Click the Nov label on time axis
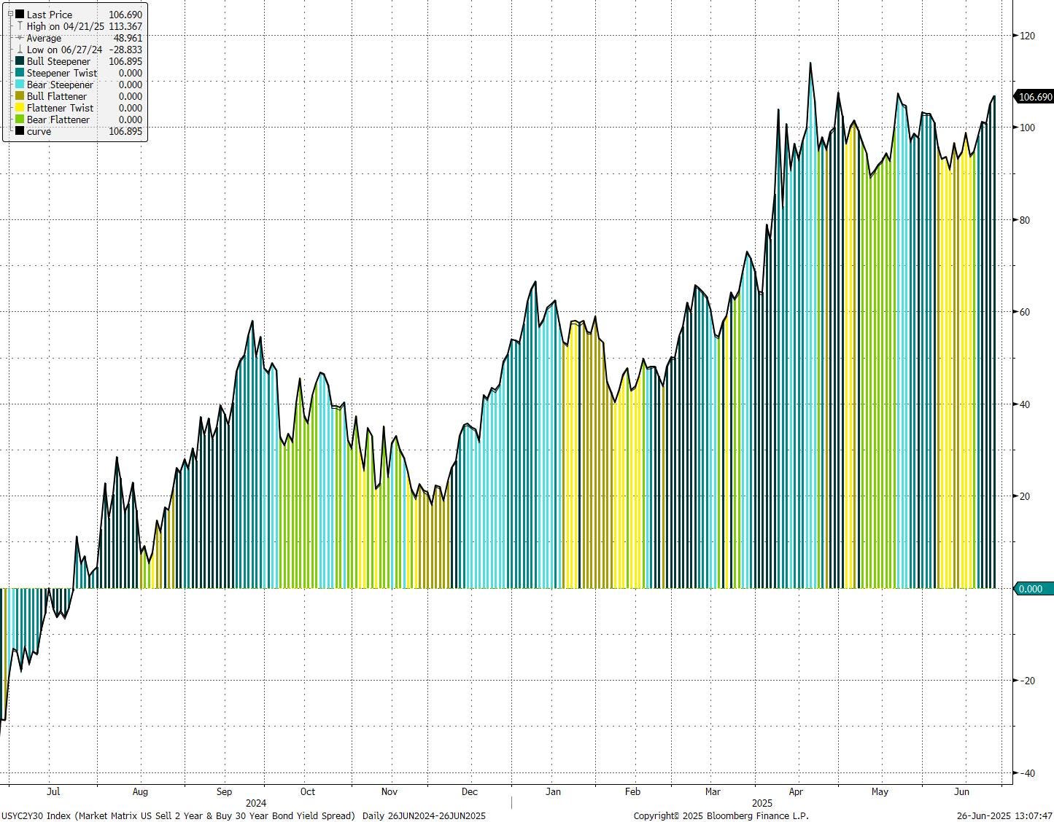 (x=390, y=791)
